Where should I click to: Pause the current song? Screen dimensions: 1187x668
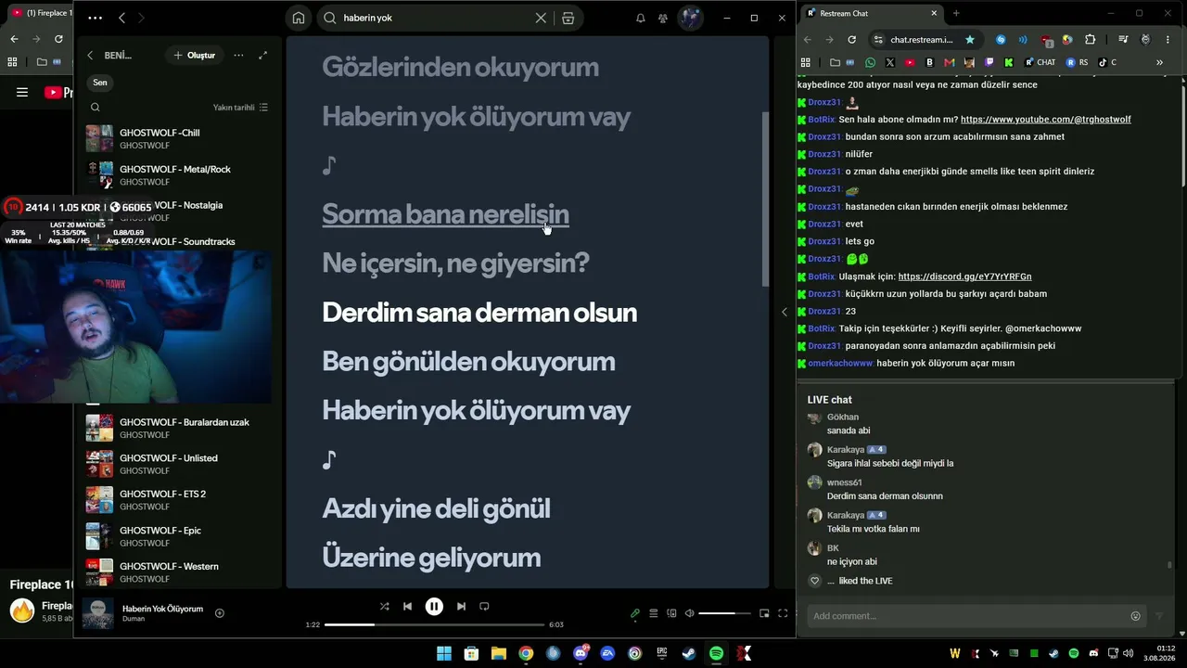(434, 607)
